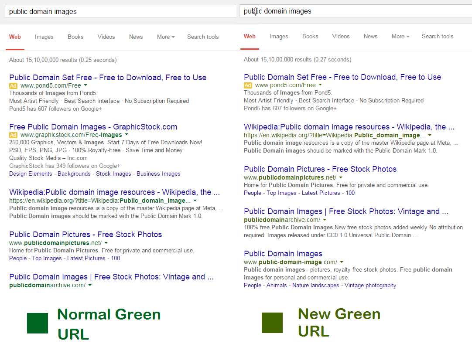Screen dimensions: 472x347
Task: Click the olive New Green URL swatch
Action: pos(272,323)
